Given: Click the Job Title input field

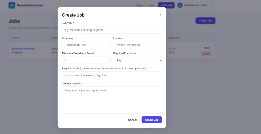Looking at the screenshot, I should coord(112,30).
